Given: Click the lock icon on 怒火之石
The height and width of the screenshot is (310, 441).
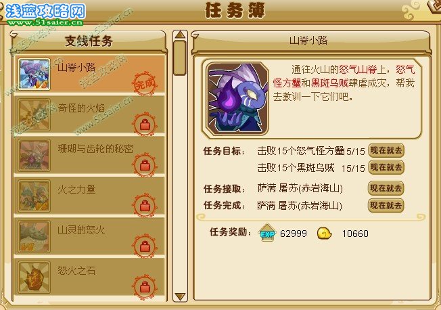Looking at the screenshot, I should (x=145, y=287).
